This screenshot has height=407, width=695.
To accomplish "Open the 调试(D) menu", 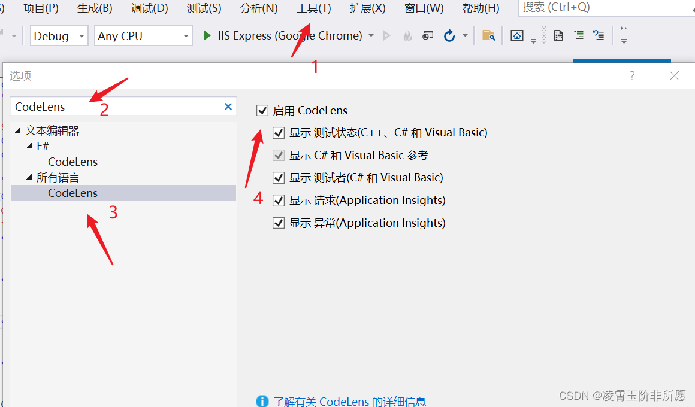I will pos(149,8).
